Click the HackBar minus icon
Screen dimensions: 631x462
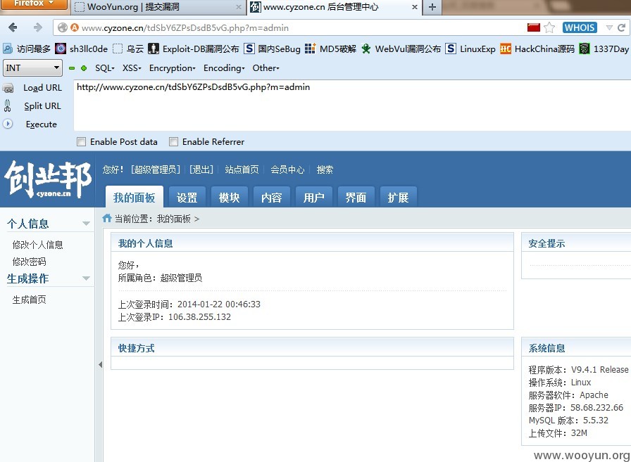pyautogui.click(x=72, y=68)
